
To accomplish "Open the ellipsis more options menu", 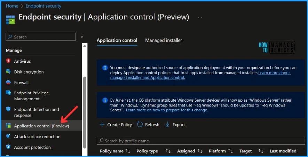I will pyautogui.click(x=200, y=17).
